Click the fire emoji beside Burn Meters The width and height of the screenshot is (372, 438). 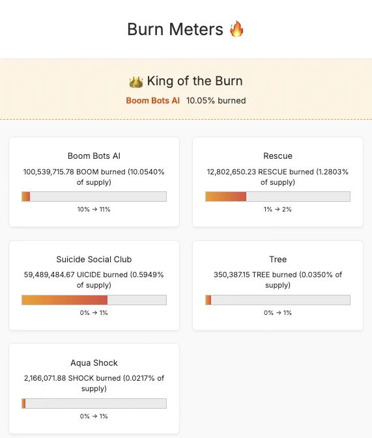[x=236, y=29]
